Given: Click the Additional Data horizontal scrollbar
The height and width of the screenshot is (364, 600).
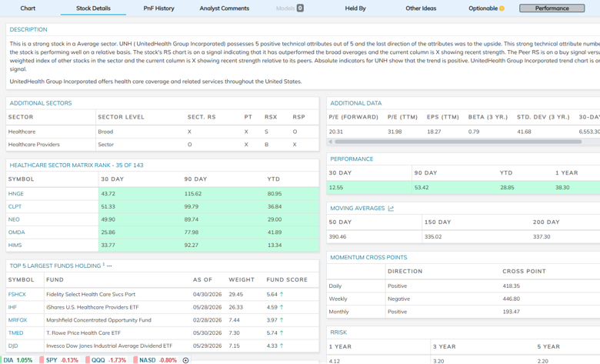Looking at the screenshot, I should (x=458, y=142).
